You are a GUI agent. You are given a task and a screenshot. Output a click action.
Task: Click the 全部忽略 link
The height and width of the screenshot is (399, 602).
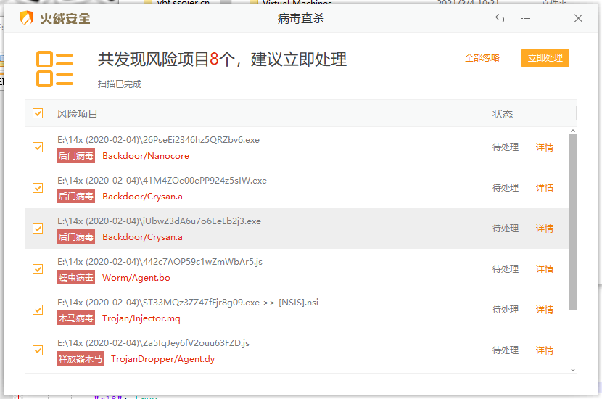(482, 58)
